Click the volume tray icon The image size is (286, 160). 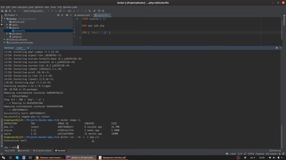(x=274, y=158)
